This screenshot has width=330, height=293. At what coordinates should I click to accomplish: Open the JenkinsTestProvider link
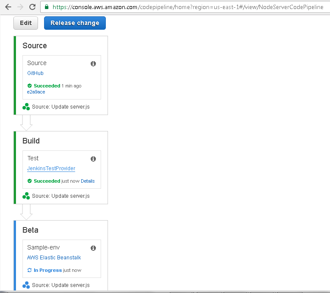pyautogui.click(x=51, y=168)
